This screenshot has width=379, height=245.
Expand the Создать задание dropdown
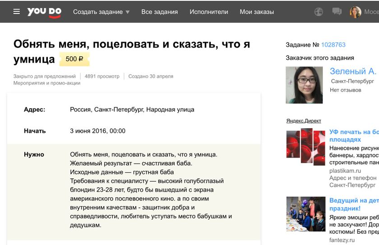101,12
